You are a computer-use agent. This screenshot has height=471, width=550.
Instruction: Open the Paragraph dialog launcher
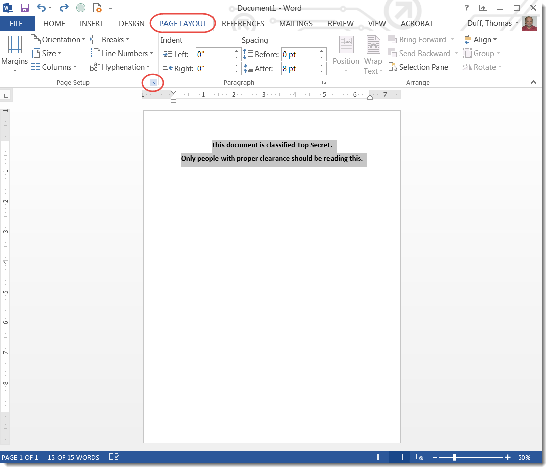pos(324,82)
